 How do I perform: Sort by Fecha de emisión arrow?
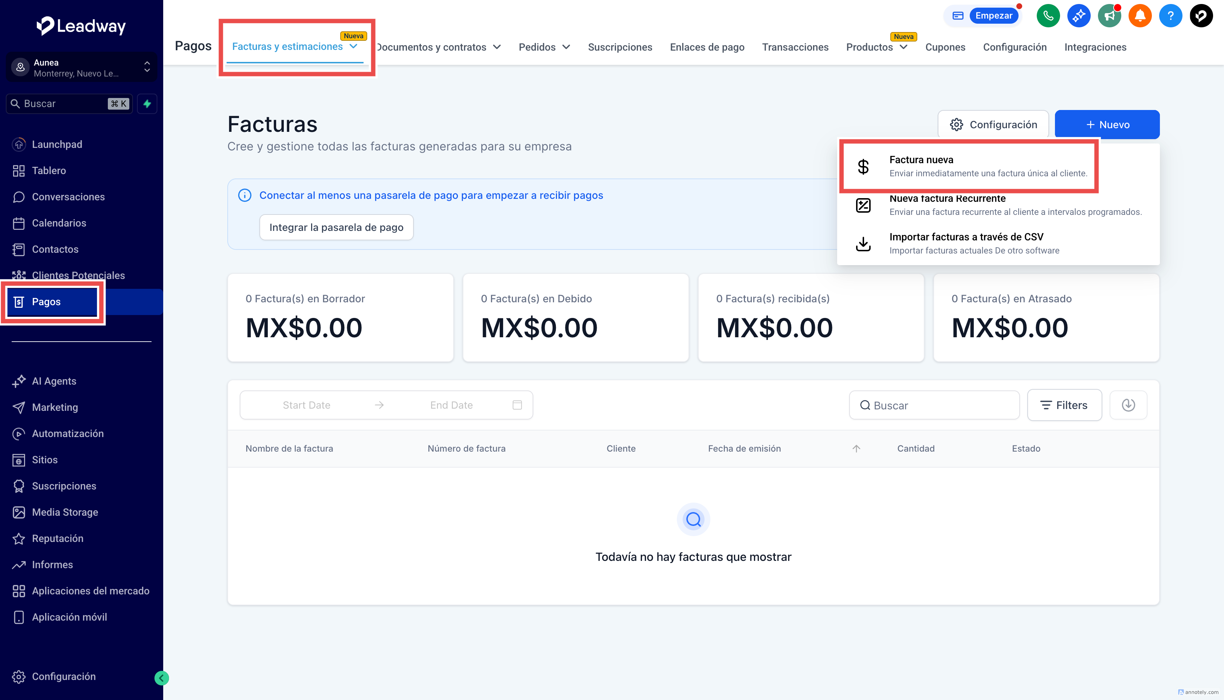point(856,449)
